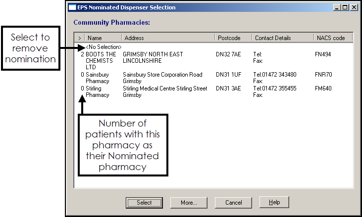Click the Contact Details column header
Viewport: 362px width, 217px height.
tap(282, 38)
